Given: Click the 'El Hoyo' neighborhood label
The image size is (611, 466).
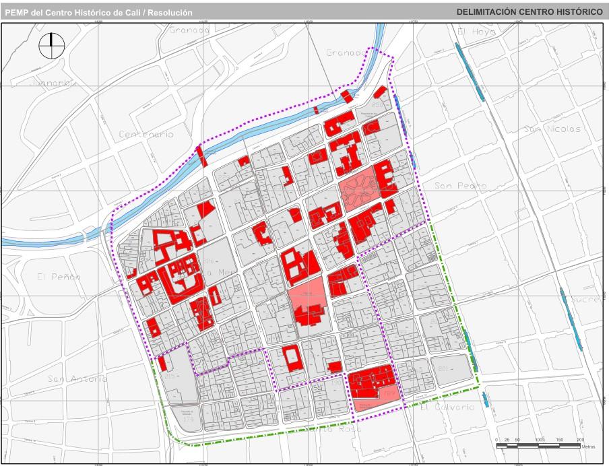Looking at the screenshot, I should coord(476,32).
